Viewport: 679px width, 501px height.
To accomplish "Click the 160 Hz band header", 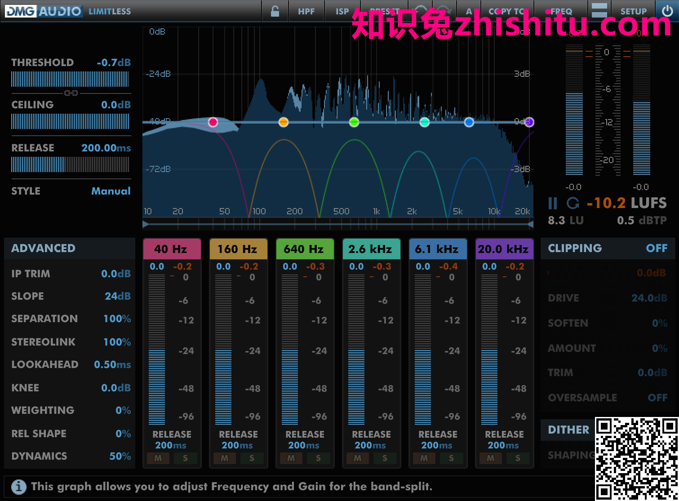I will click(x=238, y=249).
